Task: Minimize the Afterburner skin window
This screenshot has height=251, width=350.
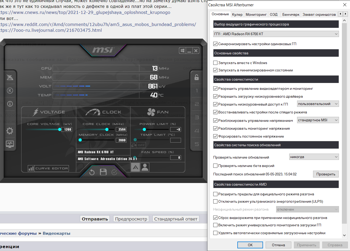Action: click(189, 51)
